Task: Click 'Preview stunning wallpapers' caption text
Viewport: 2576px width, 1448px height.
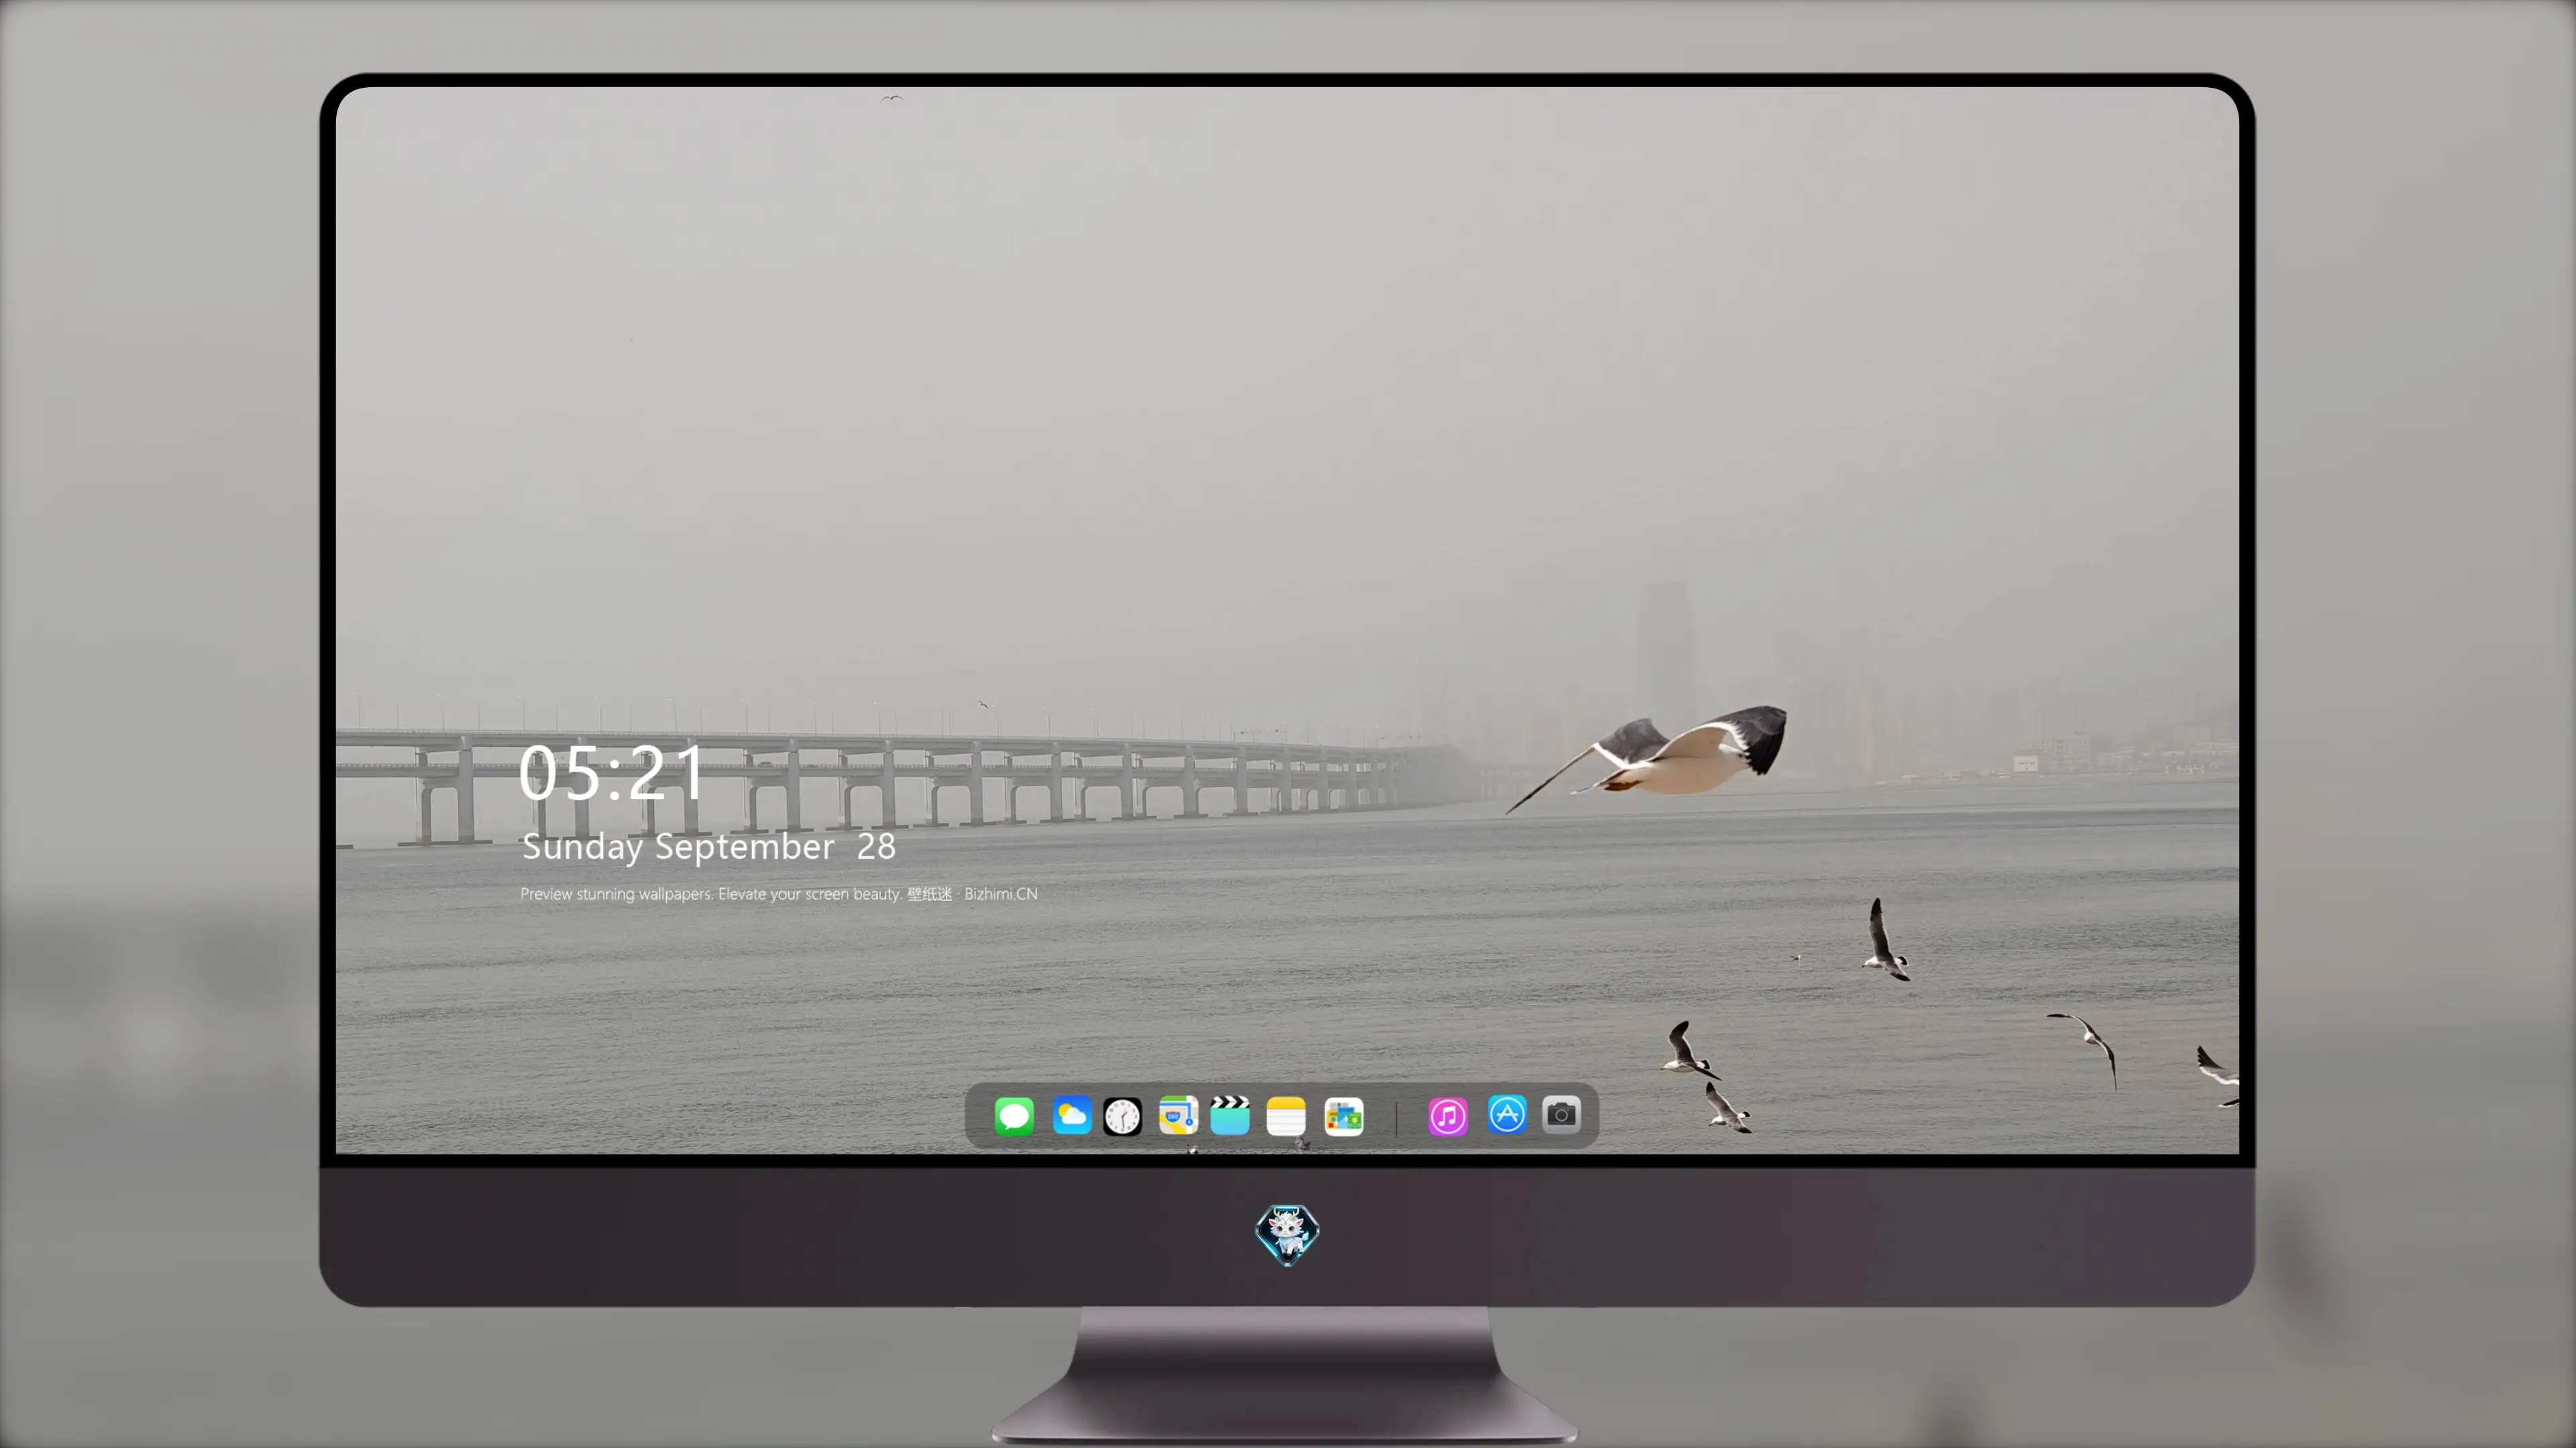Action: click(778, 894)
